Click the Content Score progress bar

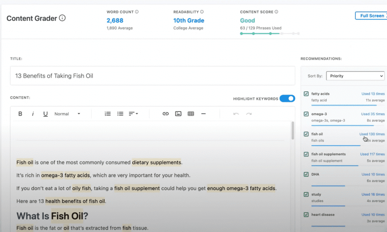click(x=270, y=33)
